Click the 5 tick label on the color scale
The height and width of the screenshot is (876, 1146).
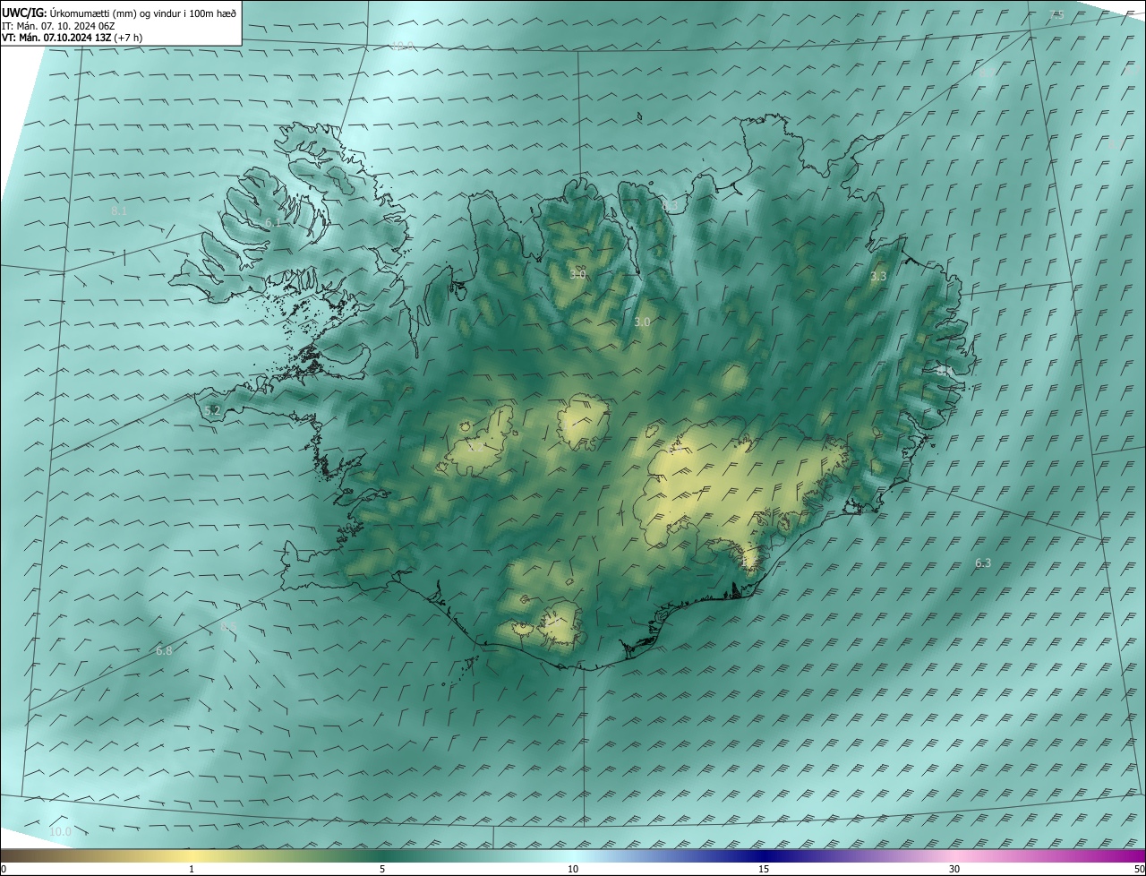pos(382,870)
